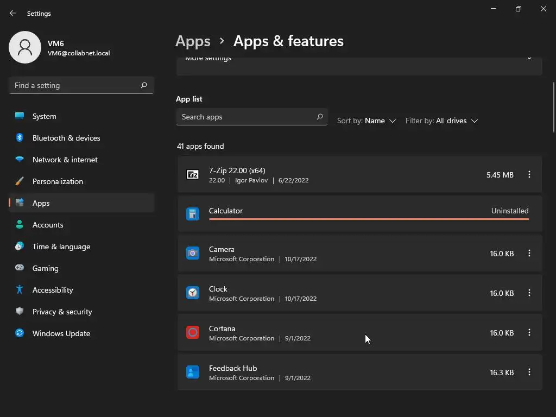
Task: Click the Cortana app icon
Action: [x=193, y=332]
